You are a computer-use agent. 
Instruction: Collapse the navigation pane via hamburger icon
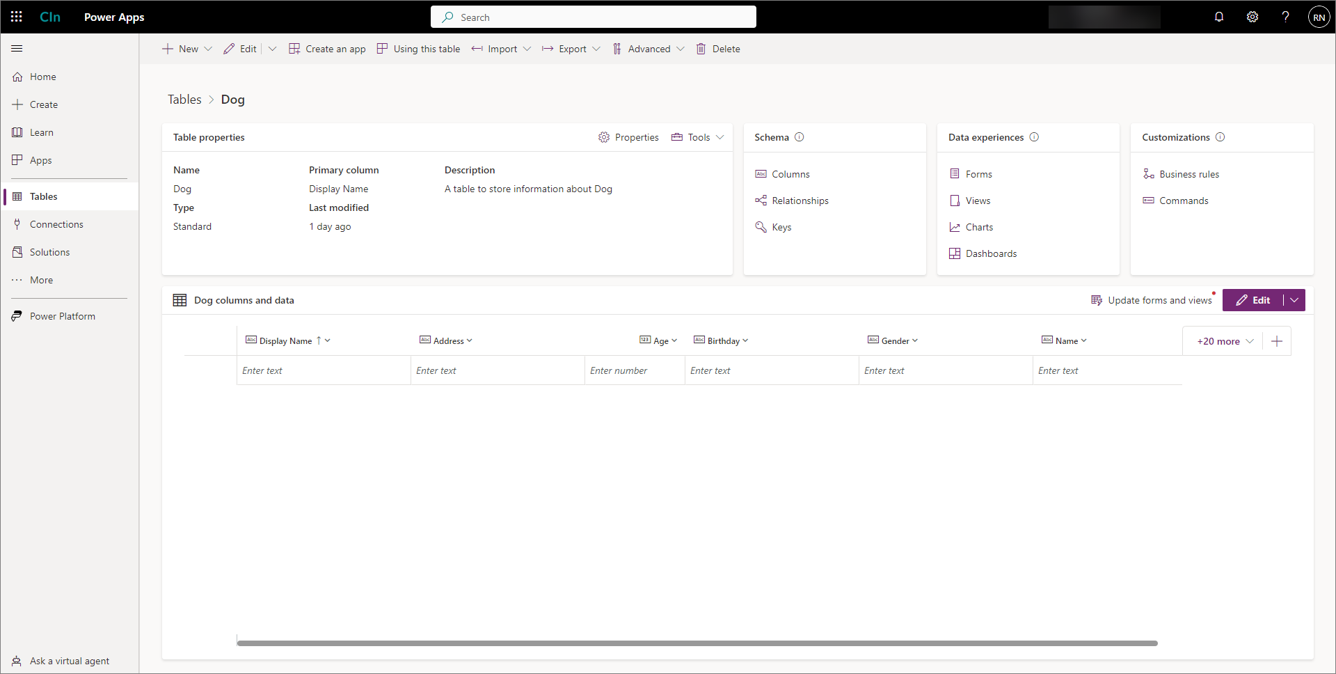click(17, 48)
